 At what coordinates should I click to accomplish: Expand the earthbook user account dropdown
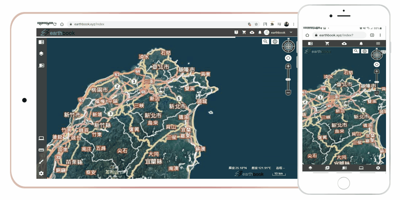tap(291, 32)
